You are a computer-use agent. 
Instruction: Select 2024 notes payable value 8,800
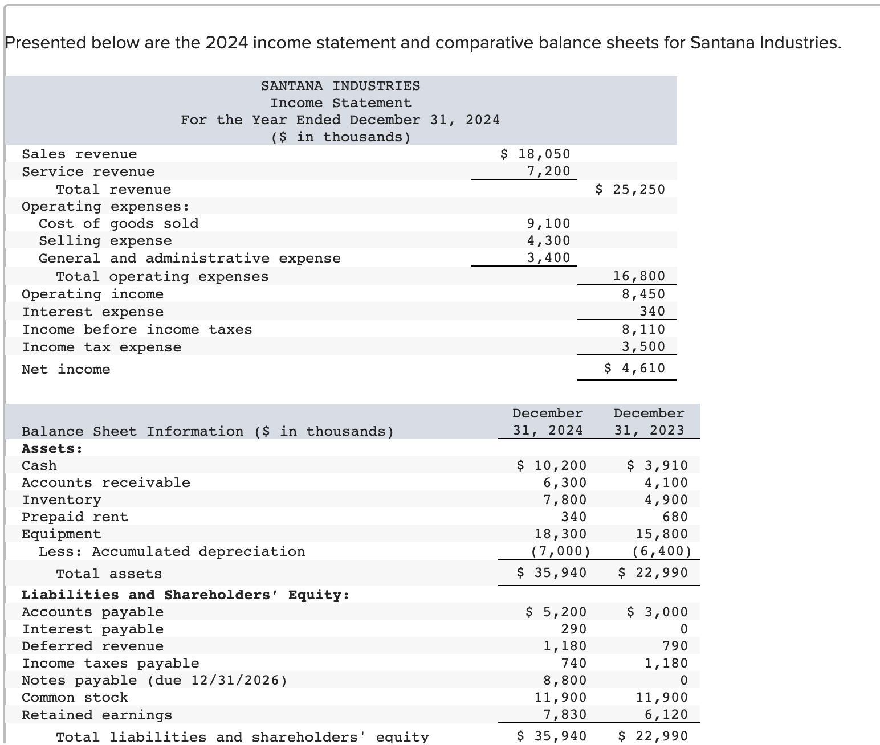click(x=565, y=681)
